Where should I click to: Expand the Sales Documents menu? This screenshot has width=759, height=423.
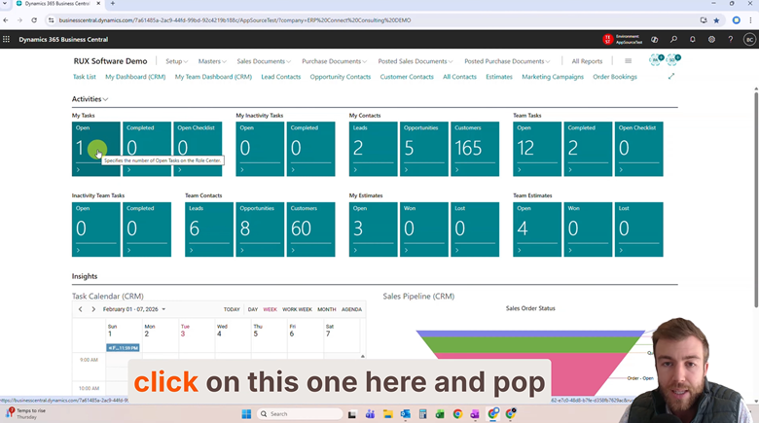click(264, 61)
